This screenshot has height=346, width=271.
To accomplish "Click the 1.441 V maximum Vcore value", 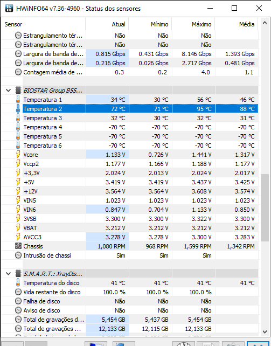I will pyautogui.click(x=201, y=155).
